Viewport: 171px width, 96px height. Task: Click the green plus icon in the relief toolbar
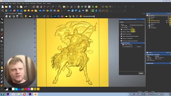coord(93,11)
